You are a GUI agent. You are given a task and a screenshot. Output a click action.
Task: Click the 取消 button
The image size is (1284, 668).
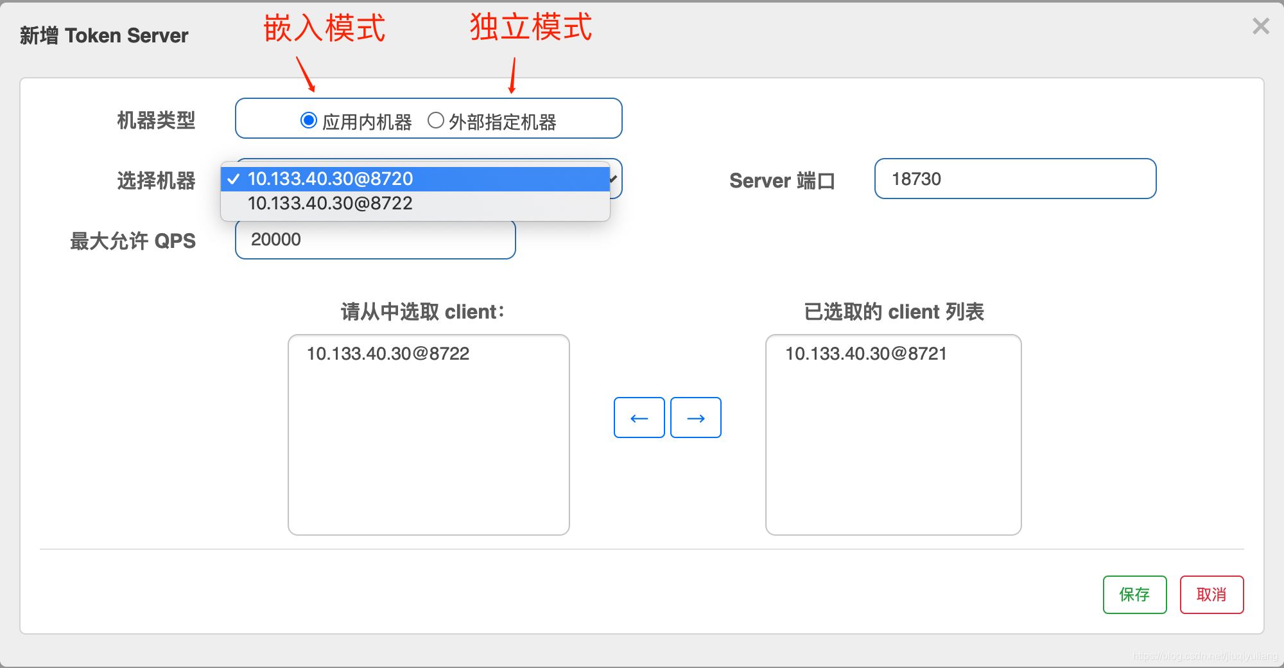(x=1212, y=595)
